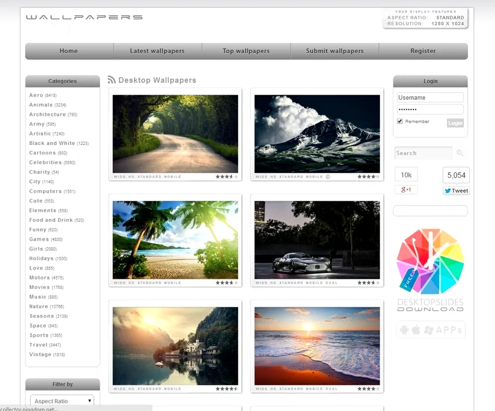Click the RSS feed icon beside Desktop Wallpapers
This screenshot has width=495, height=411.
point(112,80)
